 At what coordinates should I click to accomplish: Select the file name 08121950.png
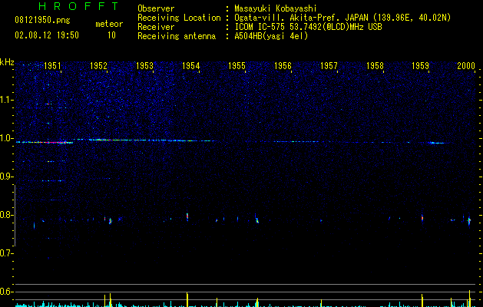pyautogui.click(x=42, y=21)
